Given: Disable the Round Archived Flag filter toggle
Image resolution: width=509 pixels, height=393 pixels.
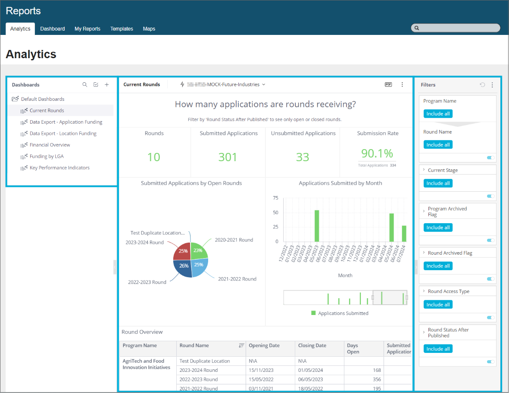Looking at the screenshot, I should (x=490, y=279).
